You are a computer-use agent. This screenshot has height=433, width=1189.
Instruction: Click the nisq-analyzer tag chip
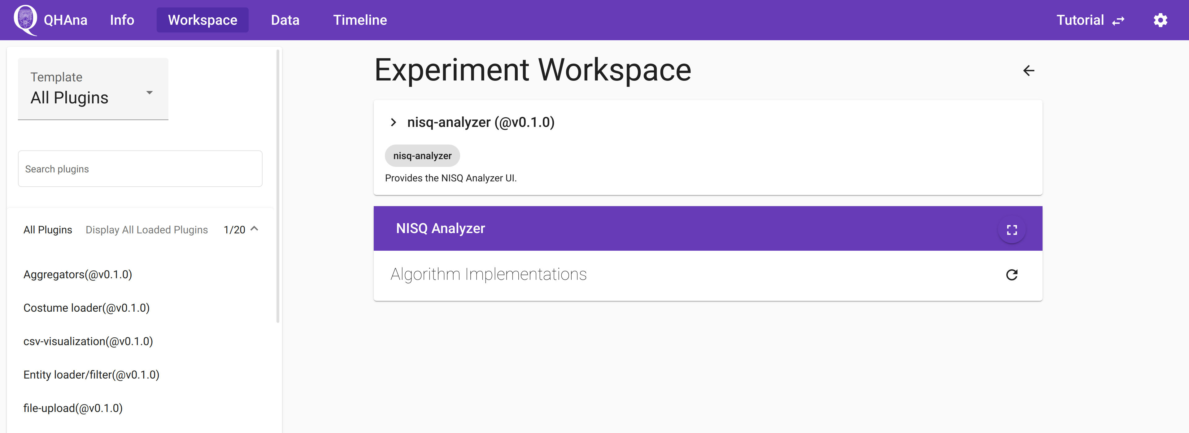(x=422, y=156)
